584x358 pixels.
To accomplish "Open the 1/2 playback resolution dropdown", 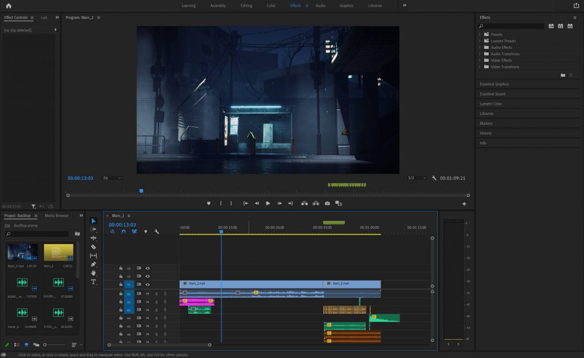I will pyautogui.click(x=417, y=178).
